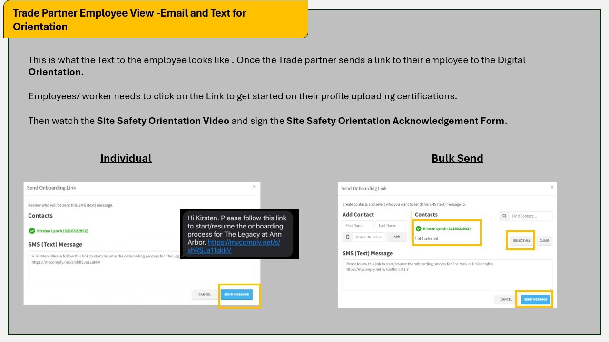The height and width of the screenshot is (342, 609).
Task: Click Send Message in Bulk Send dialog
Action: (x=535, y=300)
